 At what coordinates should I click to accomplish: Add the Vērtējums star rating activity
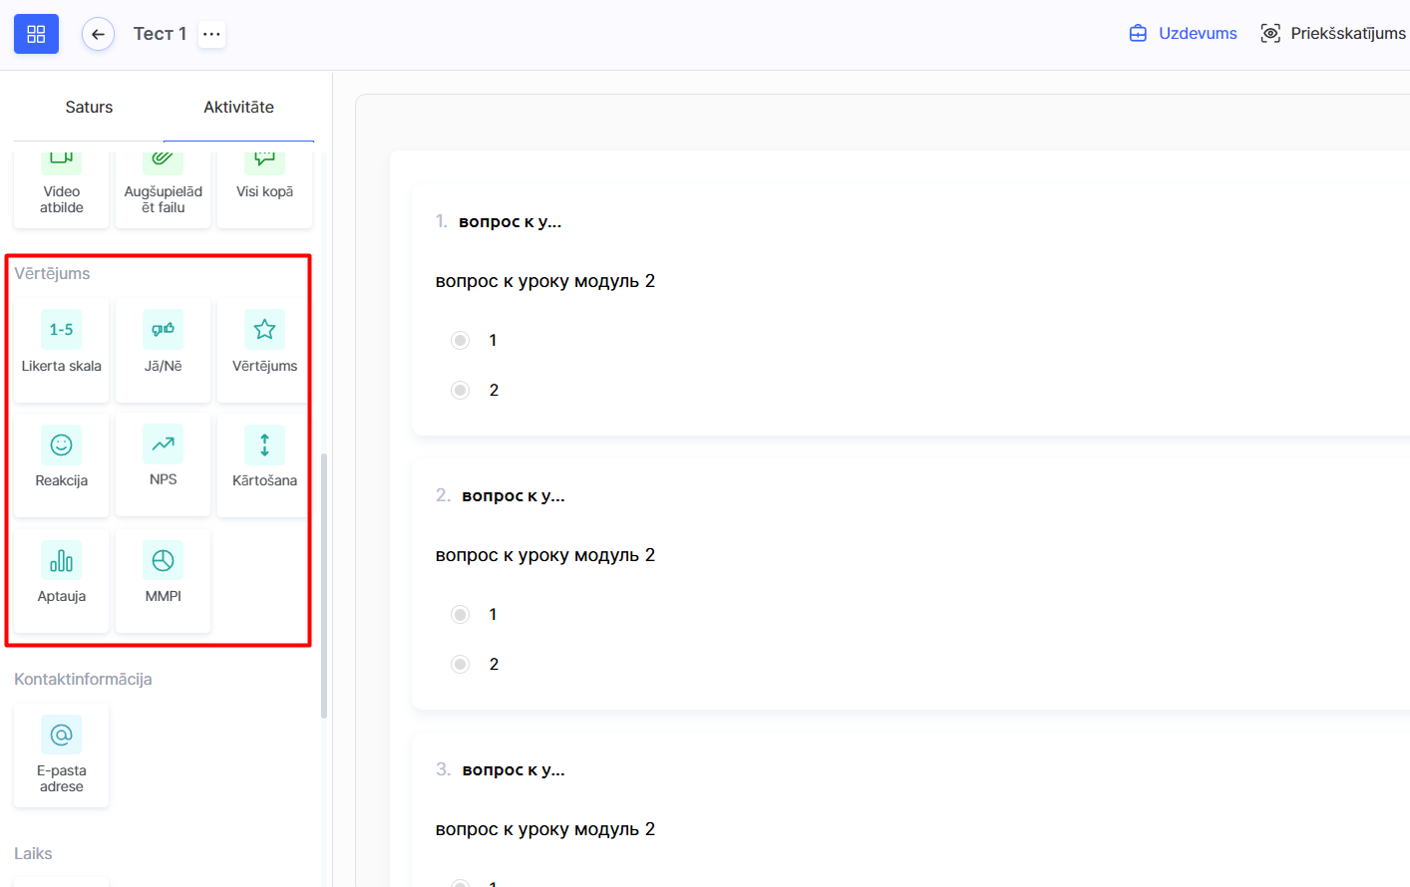pos(264,344)
